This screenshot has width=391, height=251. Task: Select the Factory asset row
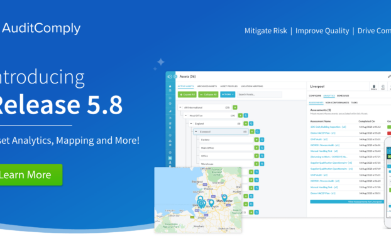(226, 140)
